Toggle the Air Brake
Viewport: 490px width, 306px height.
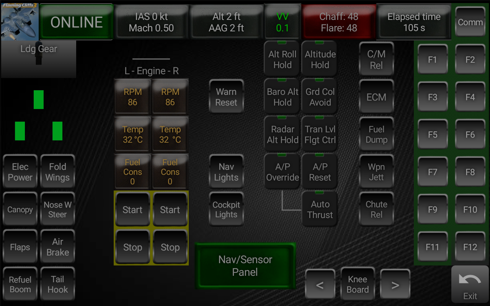click(x=57, y=247)
